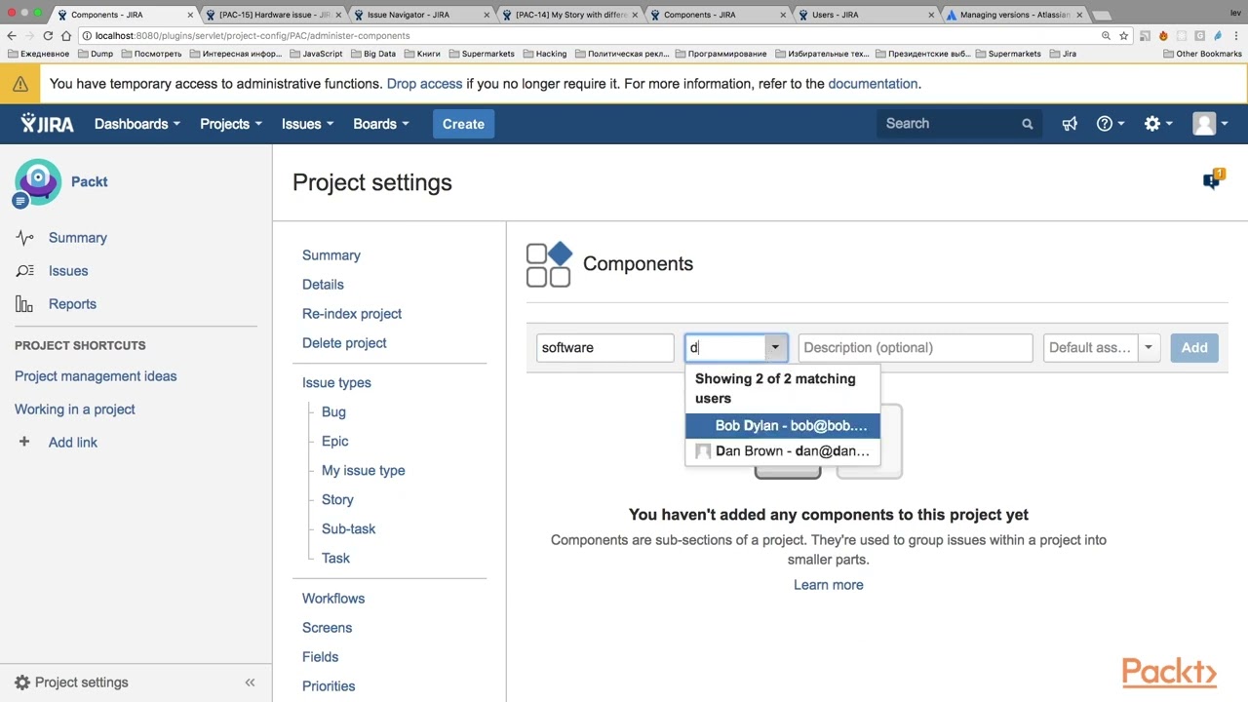Switch to Managing versions Atlassian tab
The image size is (1248, 702).
tap(1014, 15)
